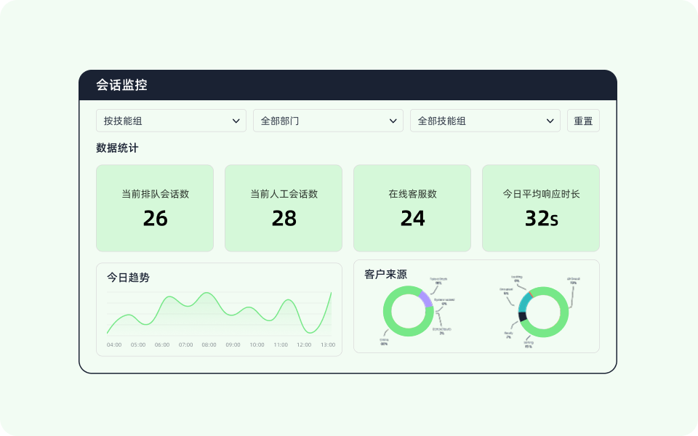Click the 今日平均响应时长 card showing 32s

[x=541, y=208]
